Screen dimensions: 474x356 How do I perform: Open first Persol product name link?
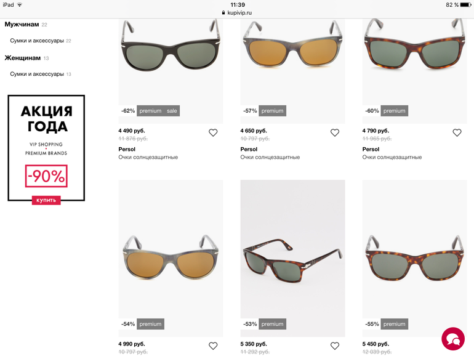127,149
